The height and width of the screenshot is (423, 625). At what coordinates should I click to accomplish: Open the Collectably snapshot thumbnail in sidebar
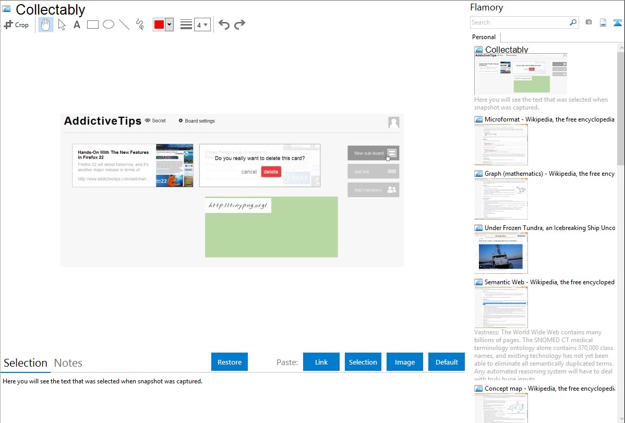tap(521, 74)
